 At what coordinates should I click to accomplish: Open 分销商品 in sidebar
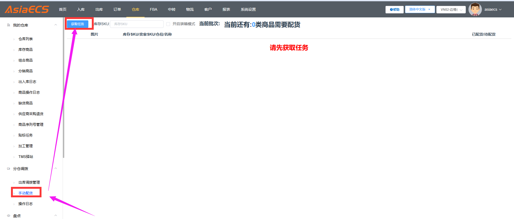pyautogui.click(x=26, y=71)
